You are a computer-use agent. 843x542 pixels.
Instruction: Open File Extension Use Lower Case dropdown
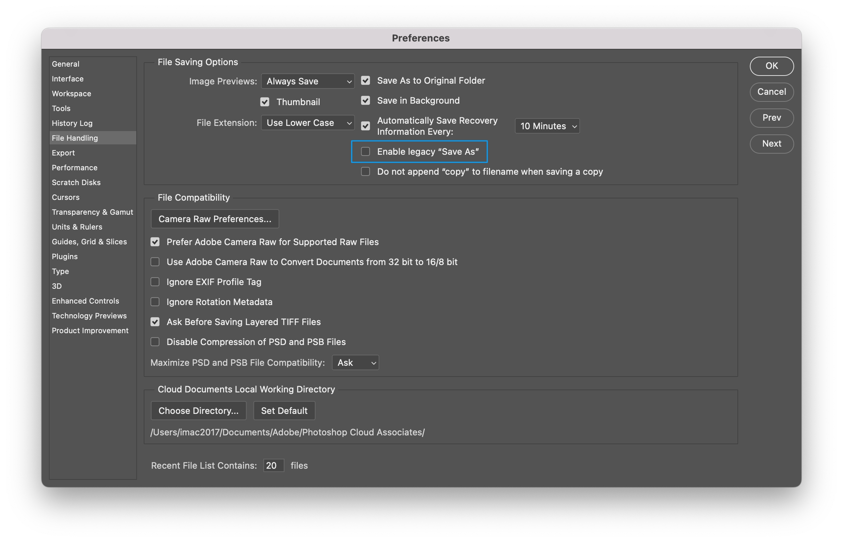[307, 123]
